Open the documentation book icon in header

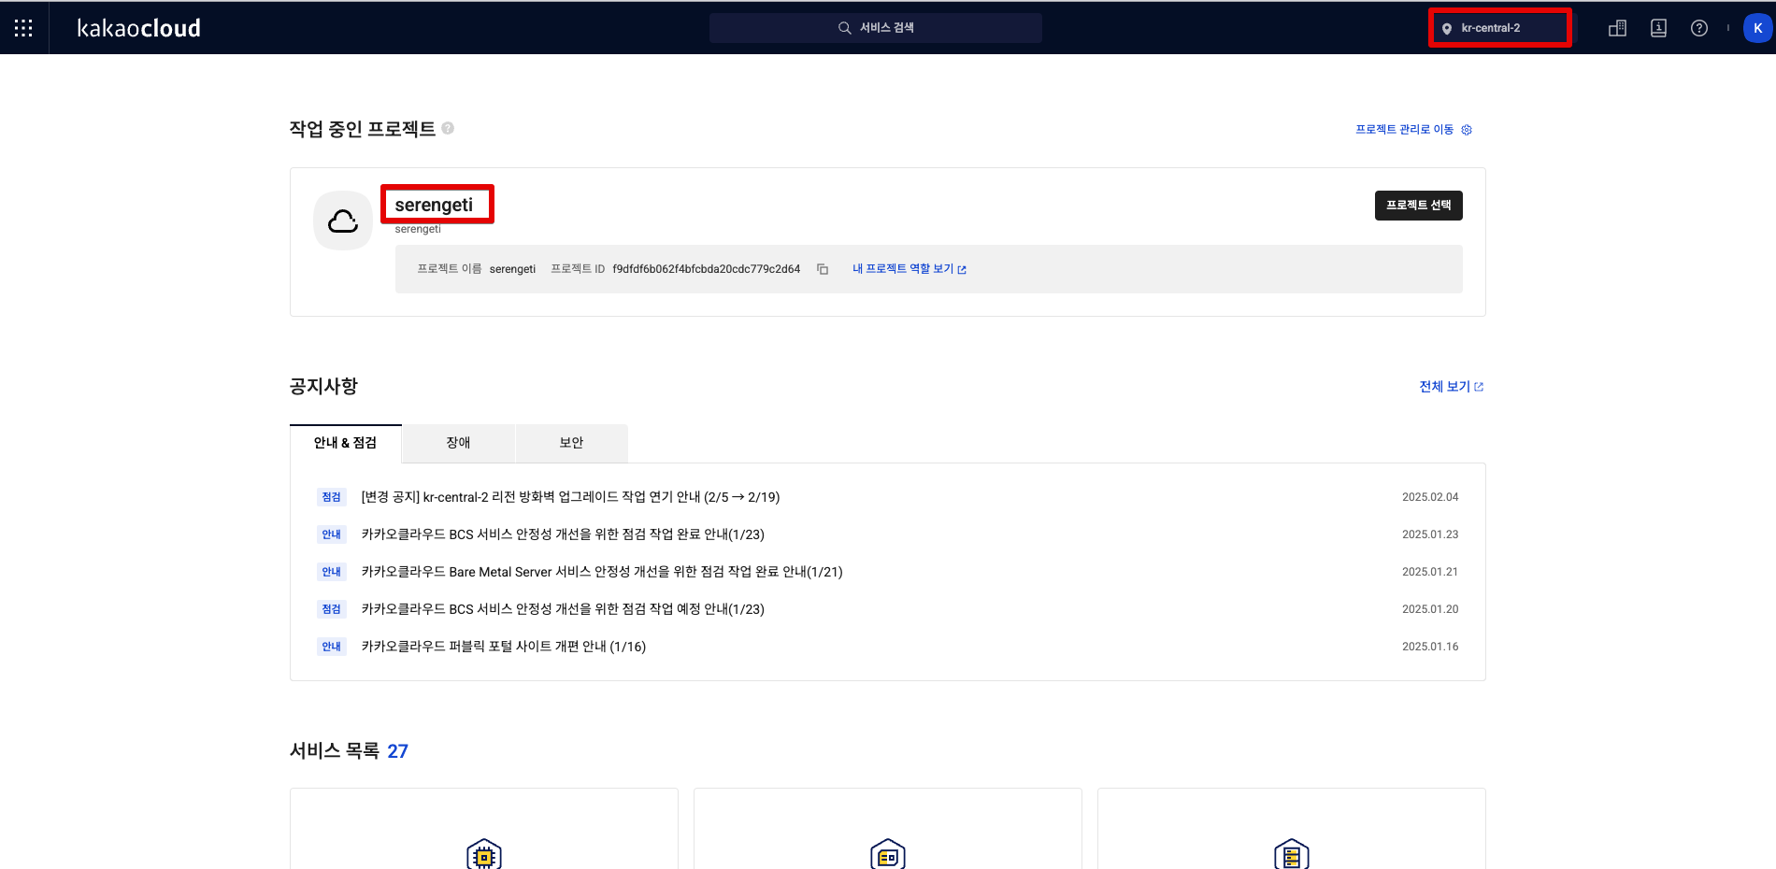tap(1658, 28)
